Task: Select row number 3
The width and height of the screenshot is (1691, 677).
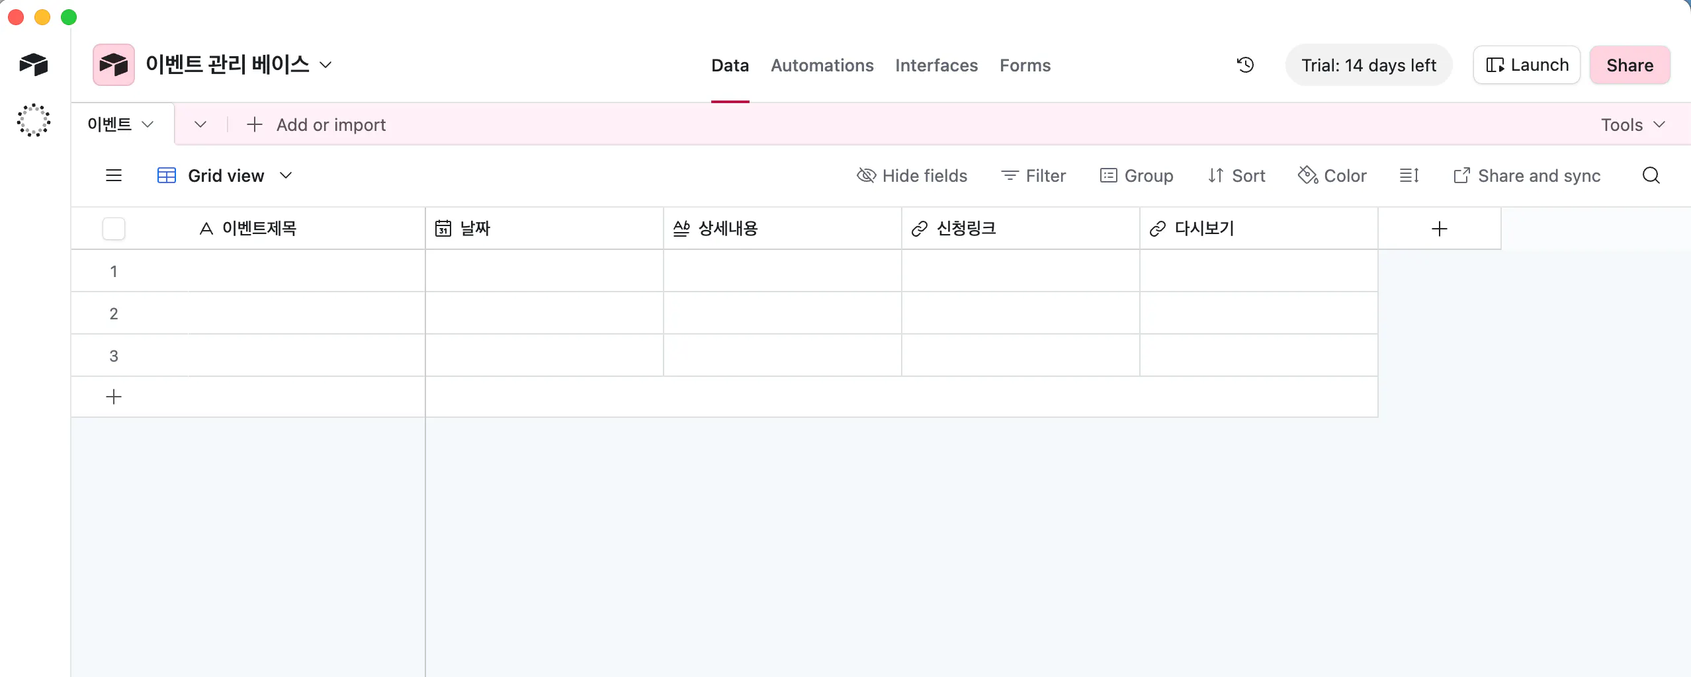Action: [x=114, y=356]
